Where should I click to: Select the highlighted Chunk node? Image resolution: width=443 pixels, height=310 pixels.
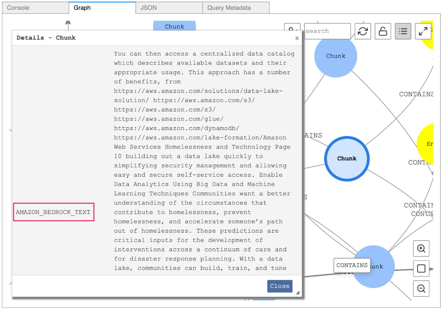tap(347, 158)
